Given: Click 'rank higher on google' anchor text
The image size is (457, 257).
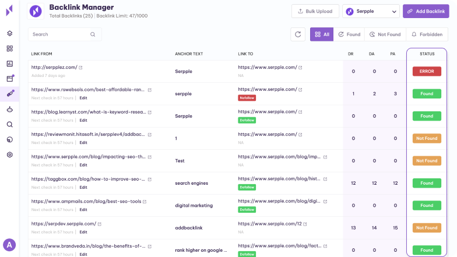Looking at the screenshot, I should tap(201, 251).
